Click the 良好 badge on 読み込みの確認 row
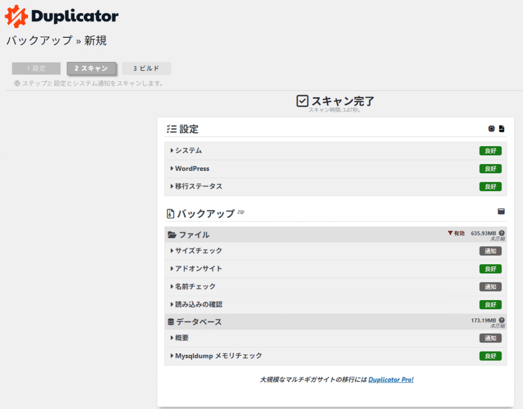This screenshot has width=523, height=409. (490, 305)
